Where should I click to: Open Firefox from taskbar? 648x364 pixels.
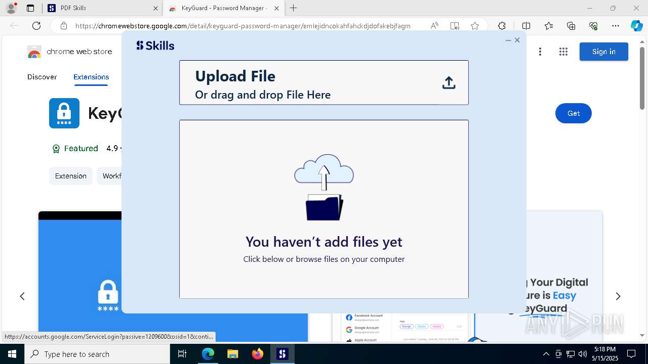(258, 354)
